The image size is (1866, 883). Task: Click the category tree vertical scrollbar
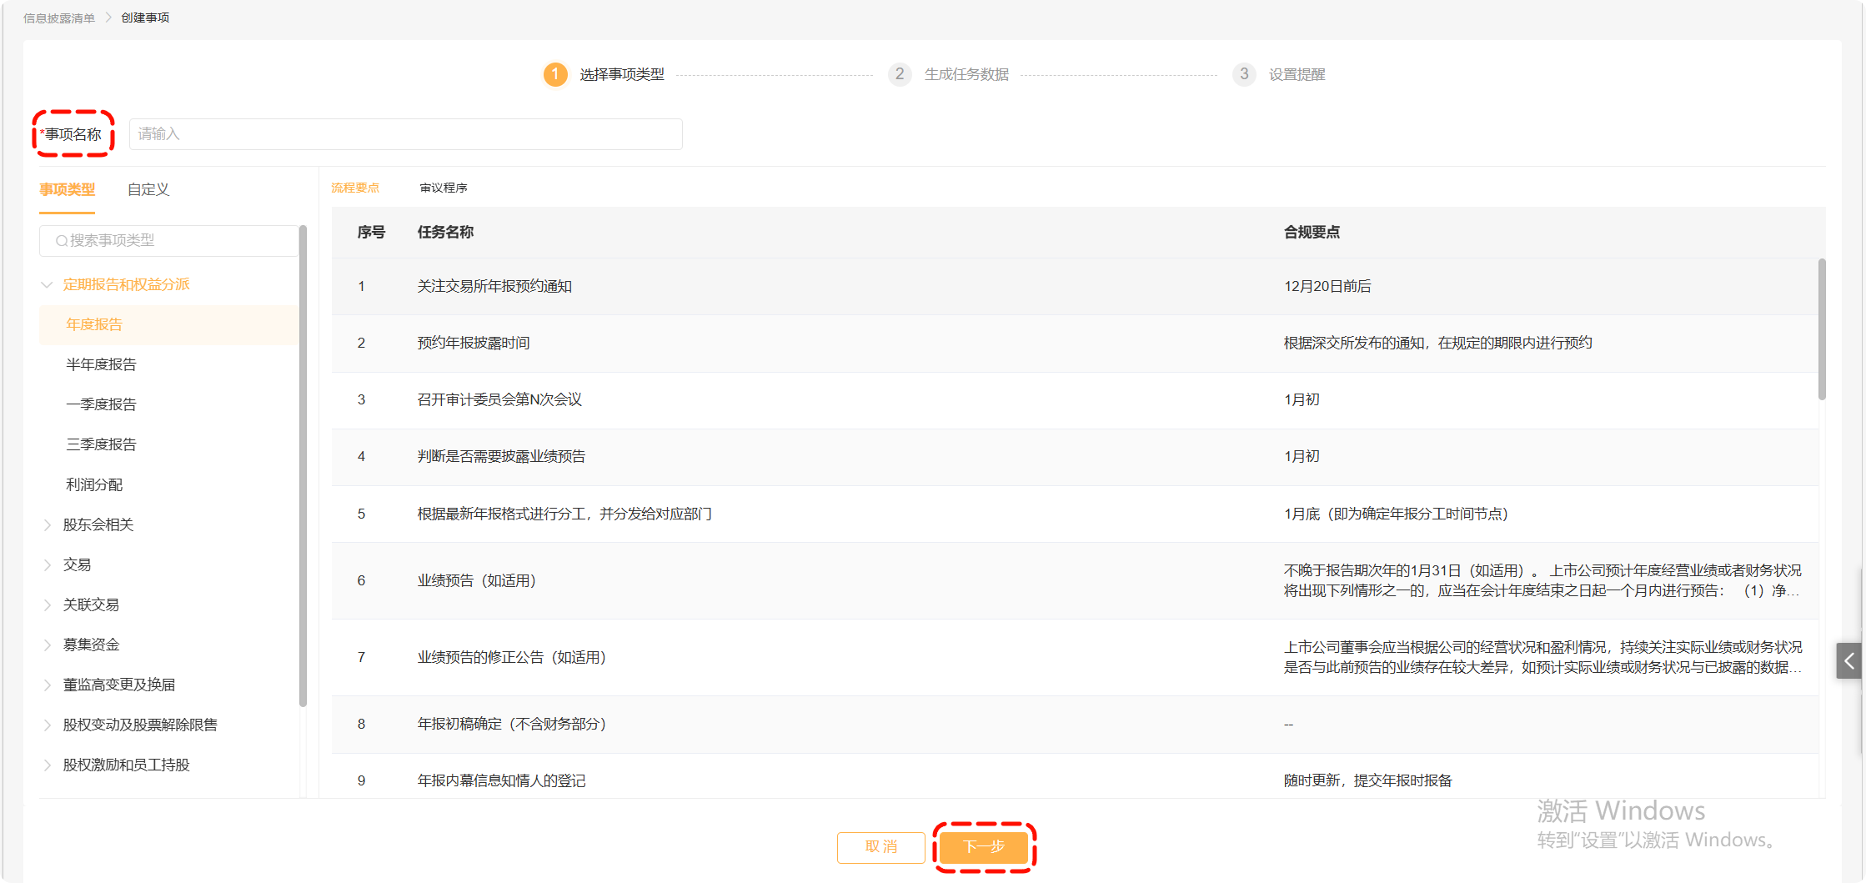coord(303,467)
